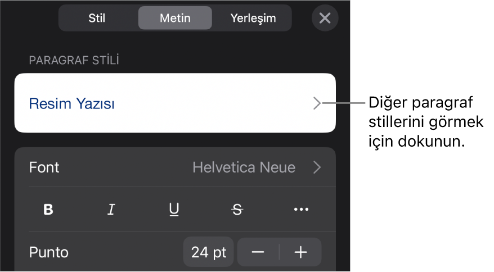Toggle Underline text formatting
This screenshot has height=272, width=494.
pos(174,210)
